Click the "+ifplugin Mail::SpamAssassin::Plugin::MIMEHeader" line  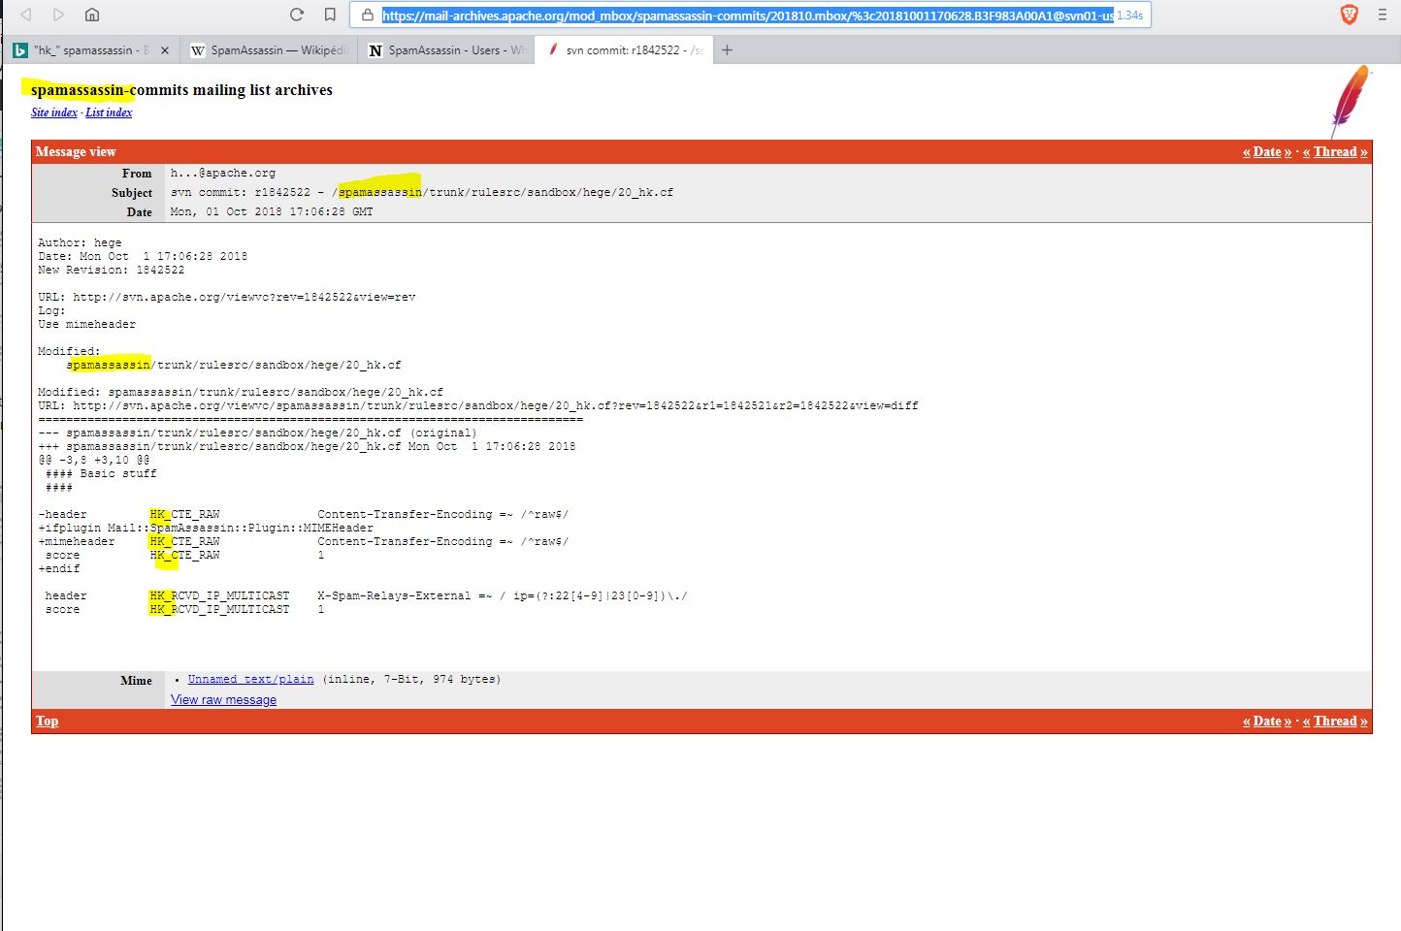(x=206, y=529)
